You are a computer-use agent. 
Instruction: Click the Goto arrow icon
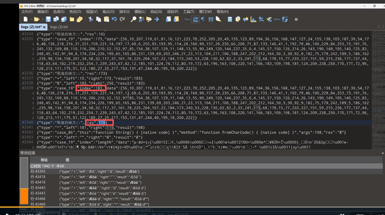[157, 19]
